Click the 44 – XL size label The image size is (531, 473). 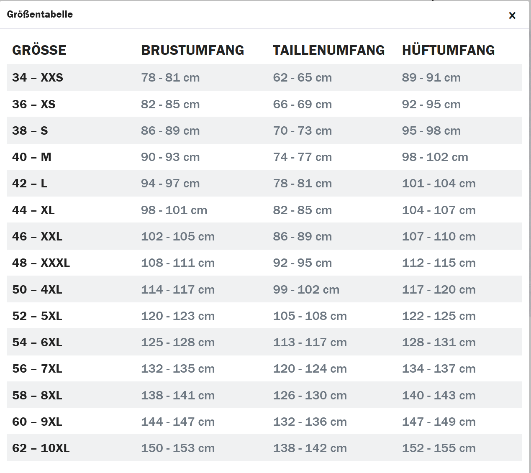33,210
